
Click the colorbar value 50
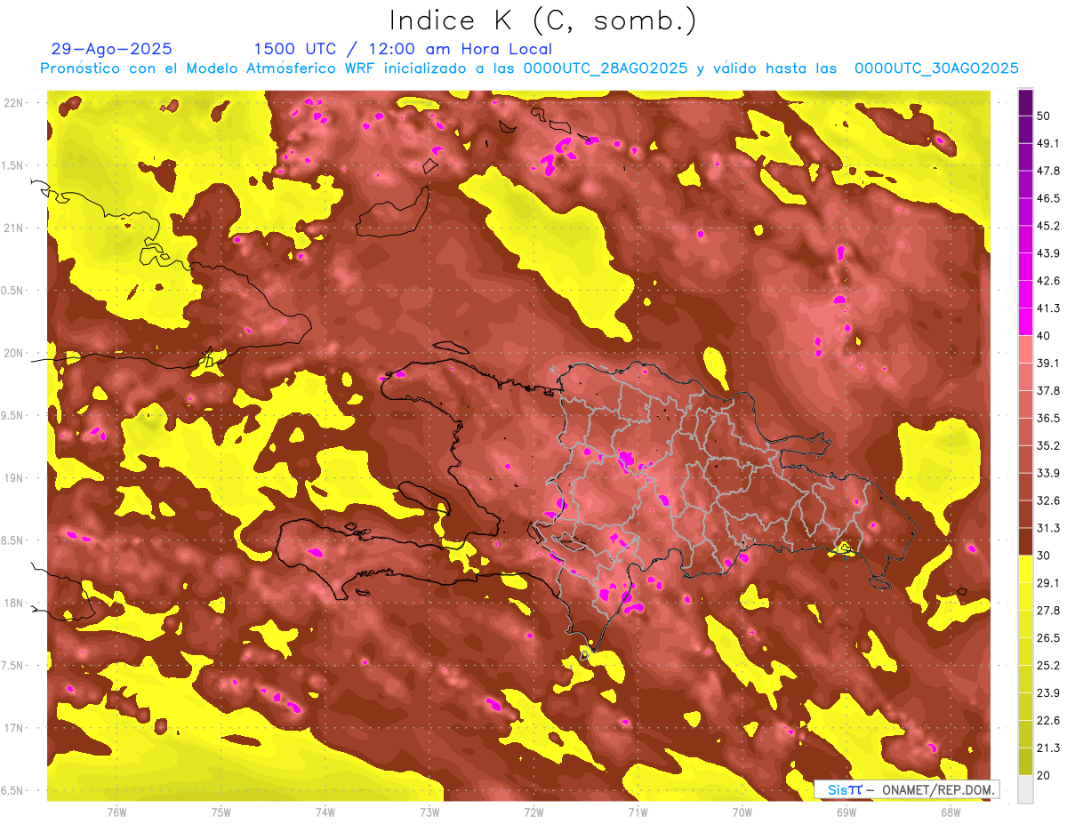click(x=1044, y=116)
